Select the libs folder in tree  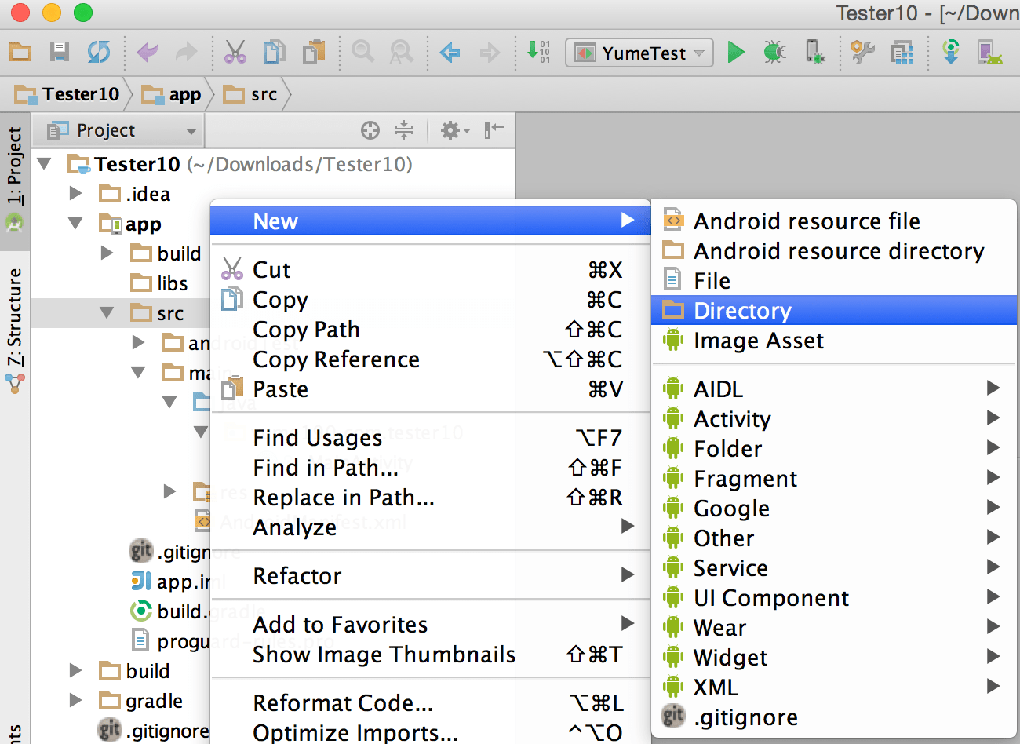coord(159,283)
